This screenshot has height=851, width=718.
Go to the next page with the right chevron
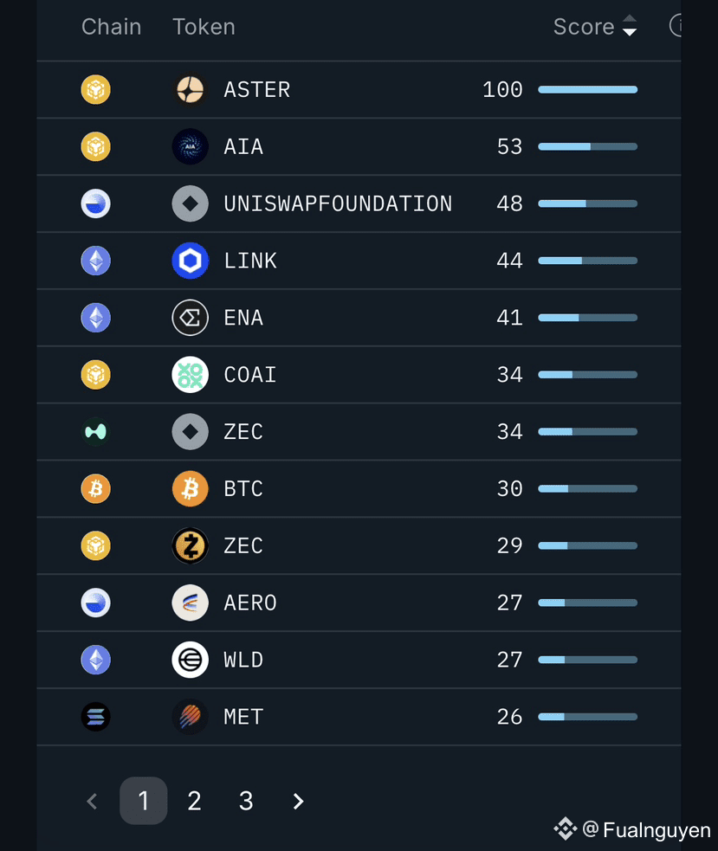point(298,801)
